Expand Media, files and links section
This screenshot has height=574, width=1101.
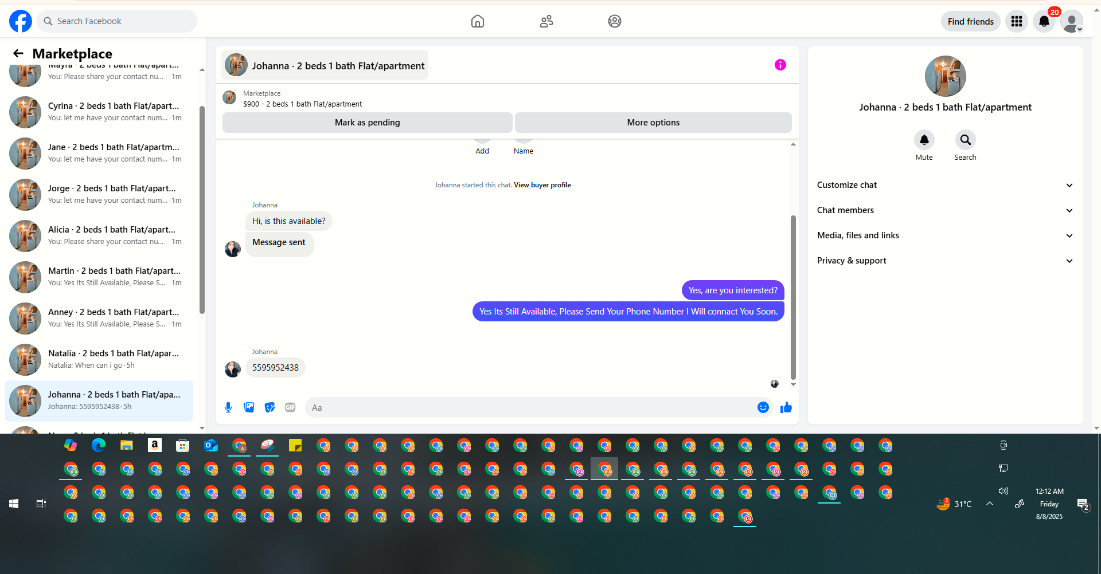click(x=945, y=235)
